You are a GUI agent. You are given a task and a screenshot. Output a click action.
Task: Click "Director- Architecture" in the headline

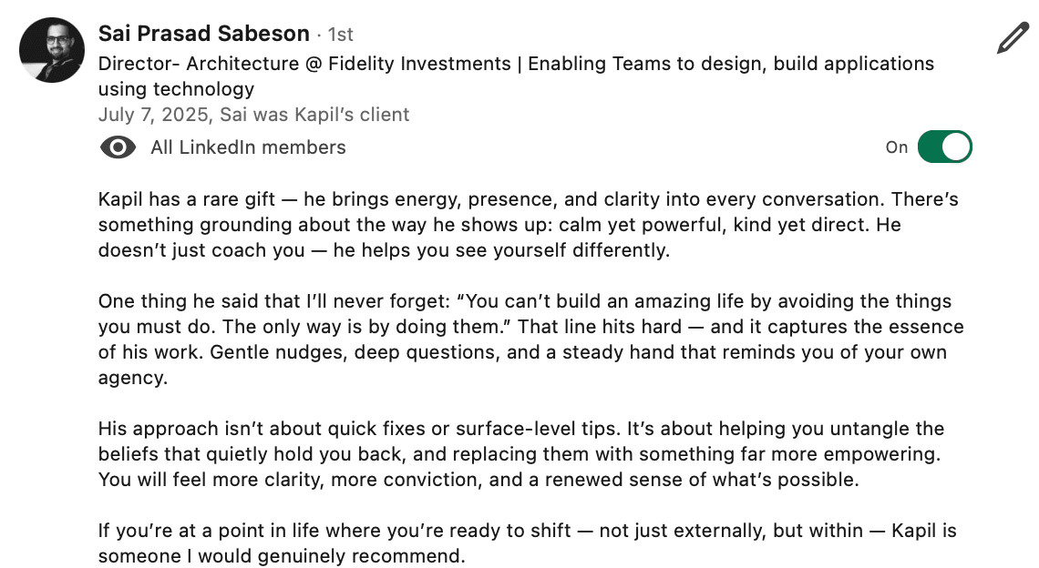[x=198, y=64]
